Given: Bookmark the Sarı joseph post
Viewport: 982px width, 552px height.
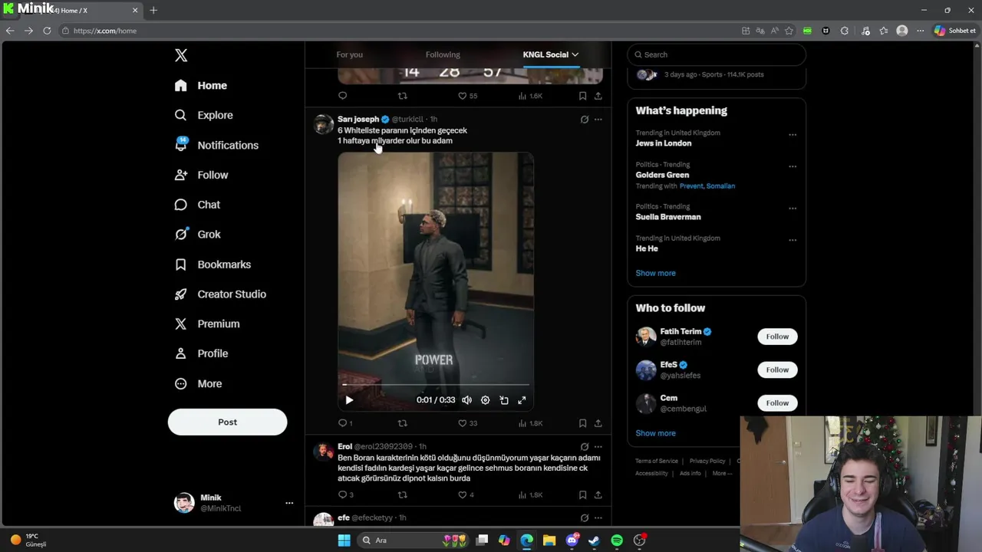Looking at the screenshot, I should [583, 423].
